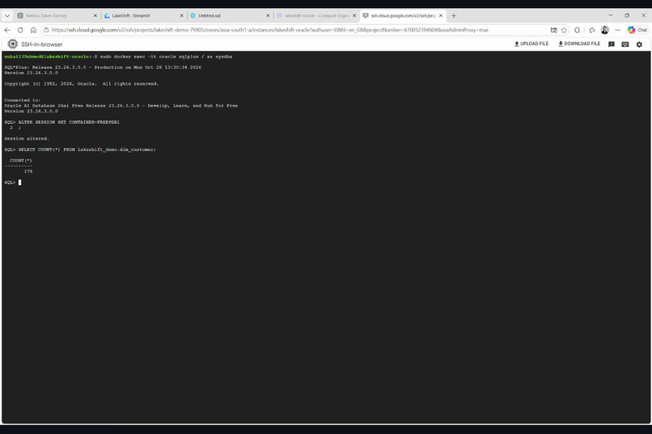
Task: Click the COUNT(*) column header
Action: pyautogui.click(x=21, y=160)
